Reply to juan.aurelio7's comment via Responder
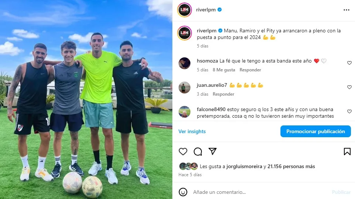This screenshot has width=355, height=199. [224, 94]
